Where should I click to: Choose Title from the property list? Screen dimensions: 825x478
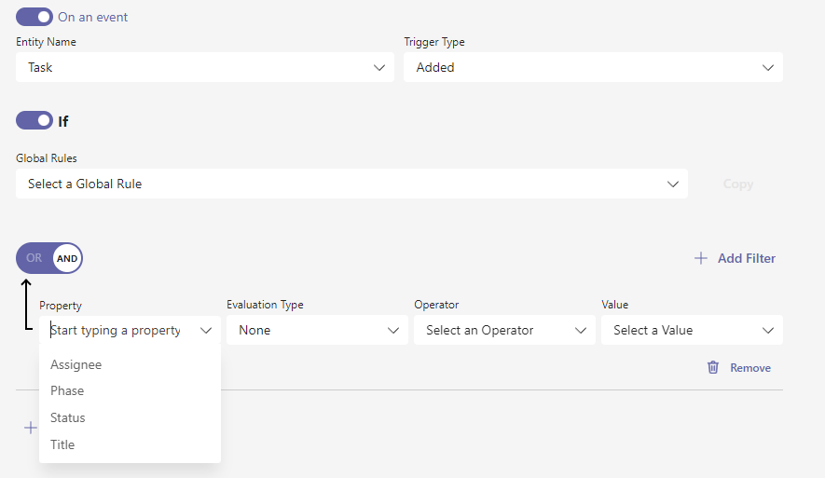(130, 444)
